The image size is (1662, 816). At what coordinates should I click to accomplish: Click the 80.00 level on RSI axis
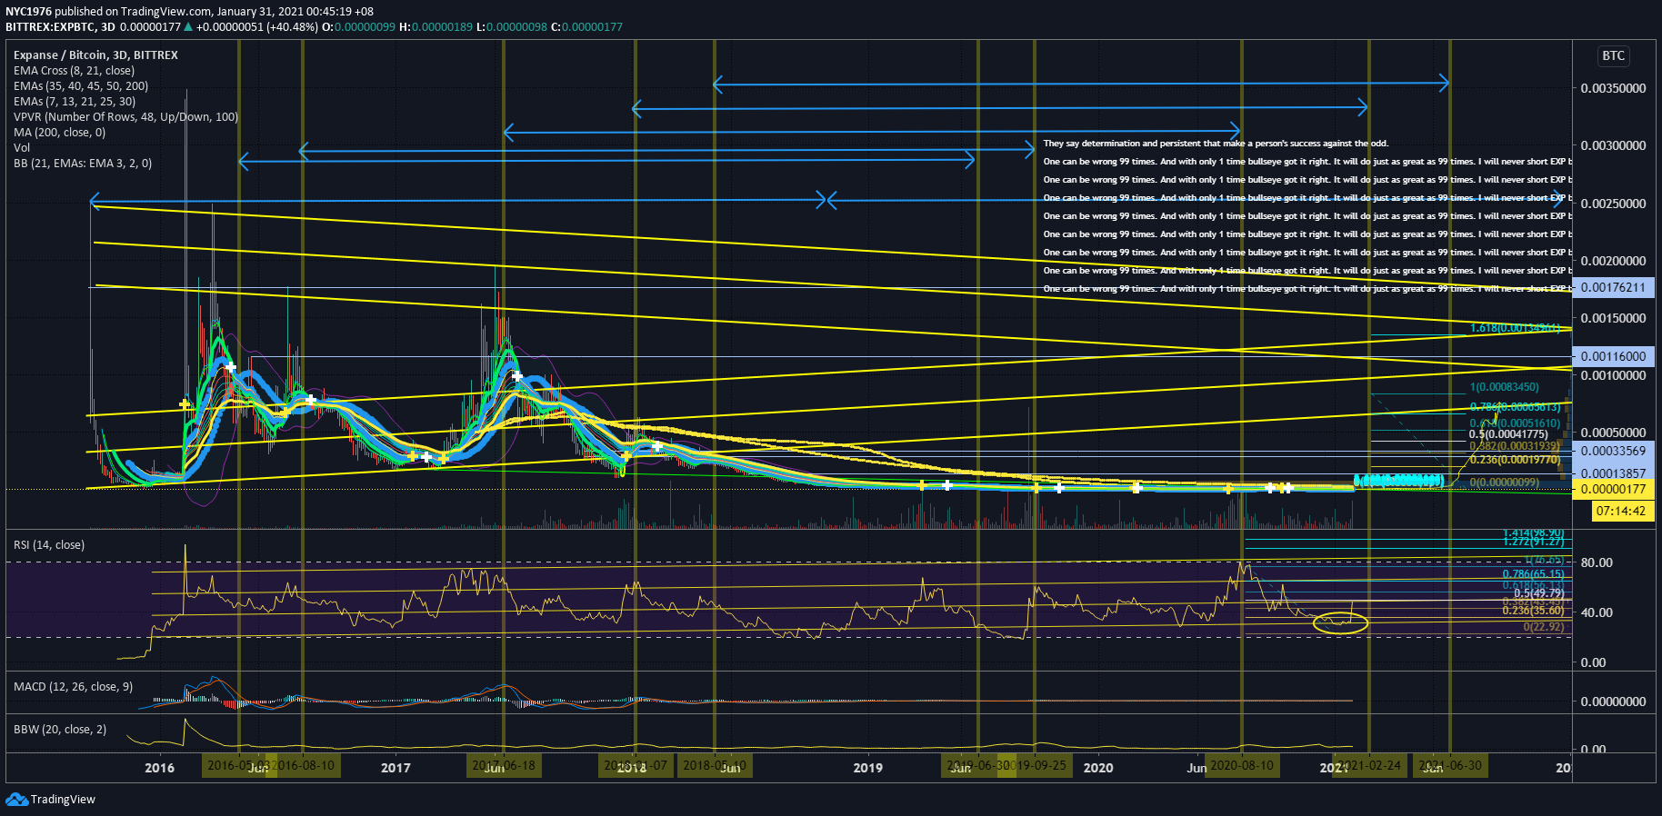pos(1597,562)
